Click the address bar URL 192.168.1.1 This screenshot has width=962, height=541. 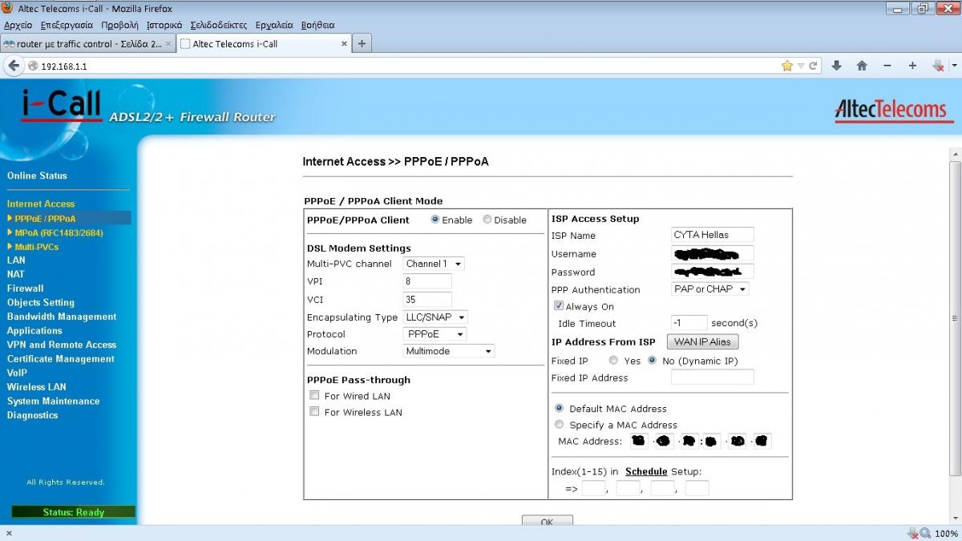[64, 66]
